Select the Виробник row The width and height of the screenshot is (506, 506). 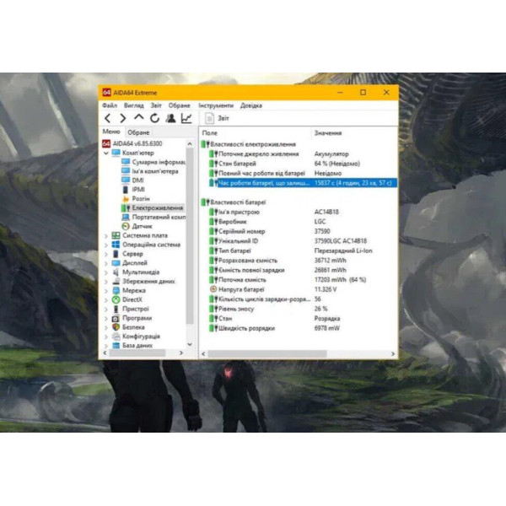click(299, 222)
